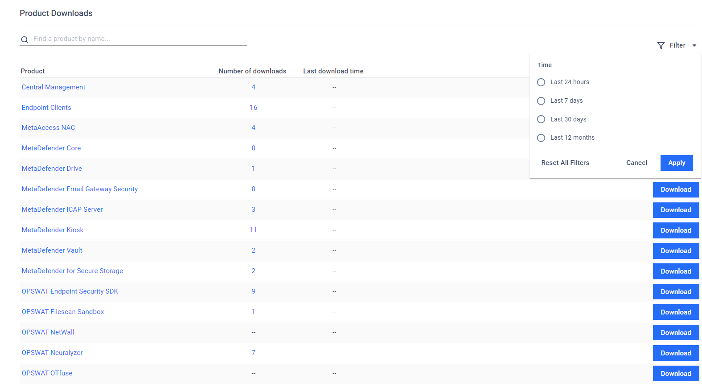Download MetaDefender Vault

click(x=676, y=251)
